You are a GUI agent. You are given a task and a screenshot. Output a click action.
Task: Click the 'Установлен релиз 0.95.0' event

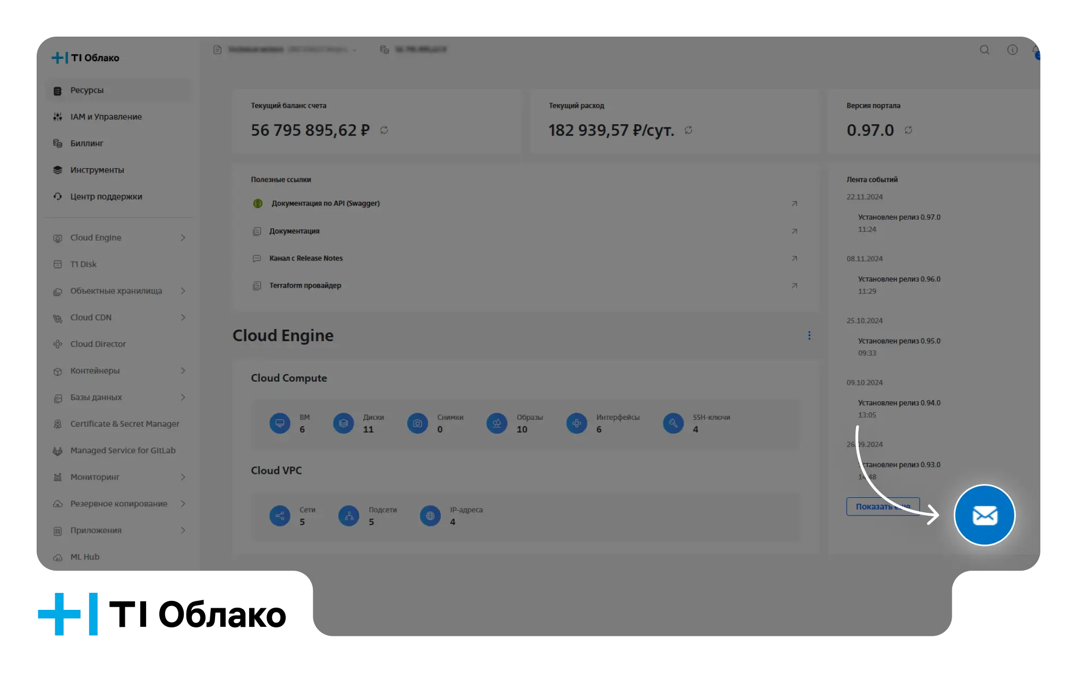tap(899, 341)
